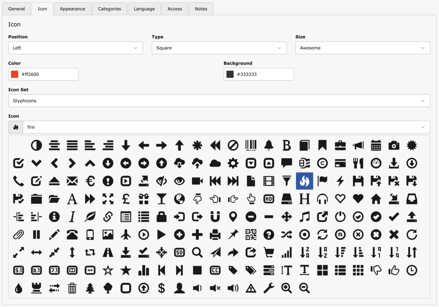Select the trash can icon

[72, 288]
